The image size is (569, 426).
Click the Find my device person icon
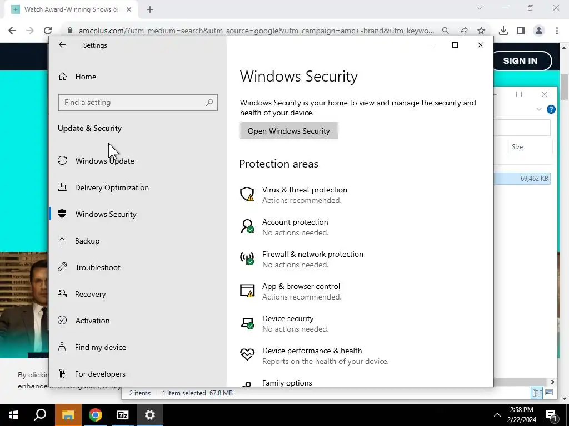click(62, 347)
